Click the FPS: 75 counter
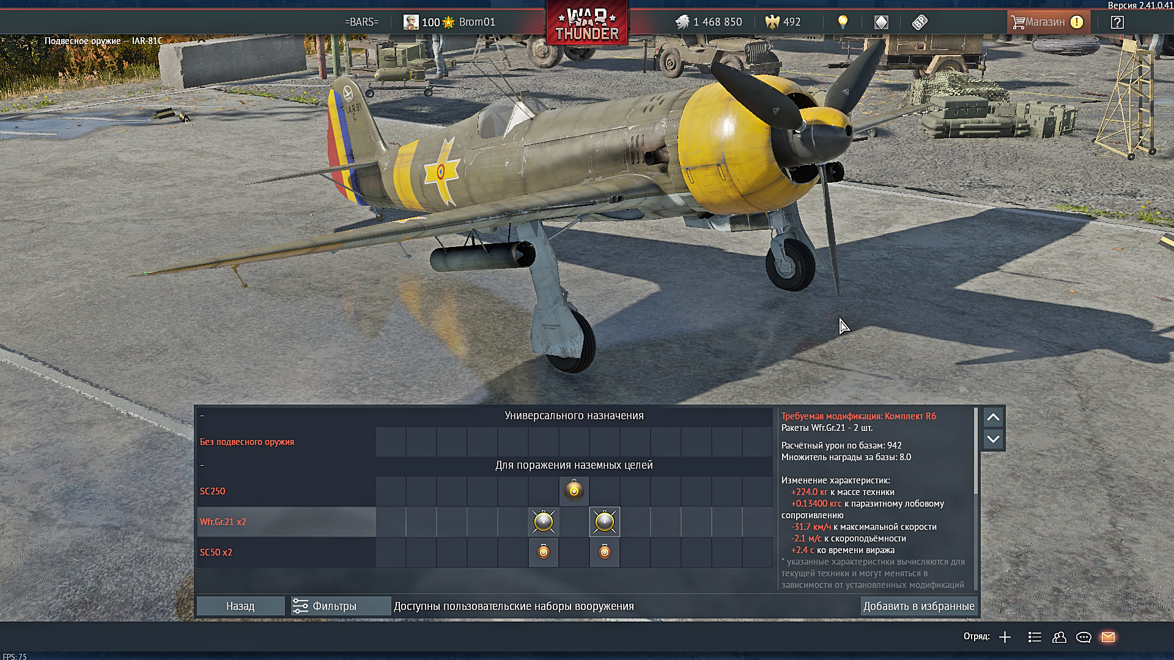 [x=15, y=656]
